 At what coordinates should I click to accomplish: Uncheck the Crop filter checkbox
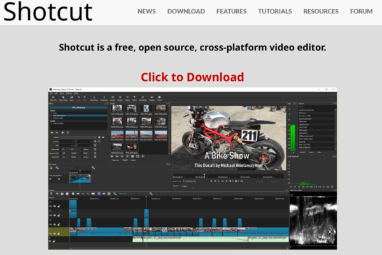pyautogui.click(x=52, y=113)
